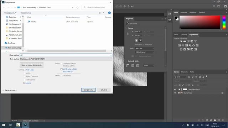Filter layers by smart objects icon

coord(203,77)
